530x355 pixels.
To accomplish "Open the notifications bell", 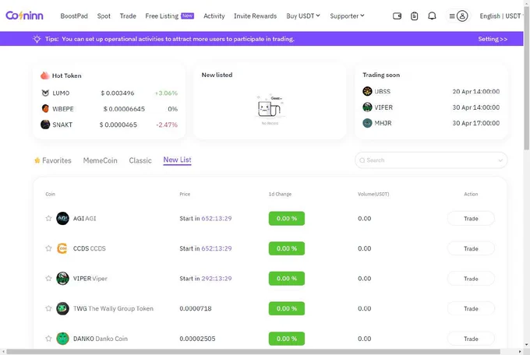I will (x=432, y=16).
